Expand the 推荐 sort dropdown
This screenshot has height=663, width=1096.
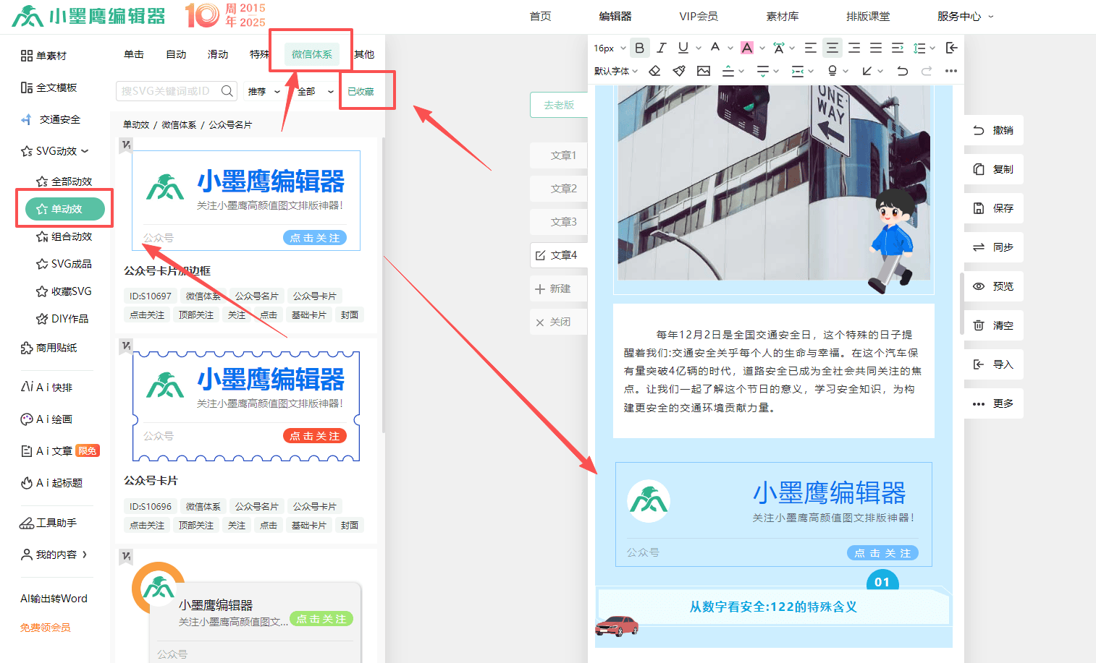point(264,92)
